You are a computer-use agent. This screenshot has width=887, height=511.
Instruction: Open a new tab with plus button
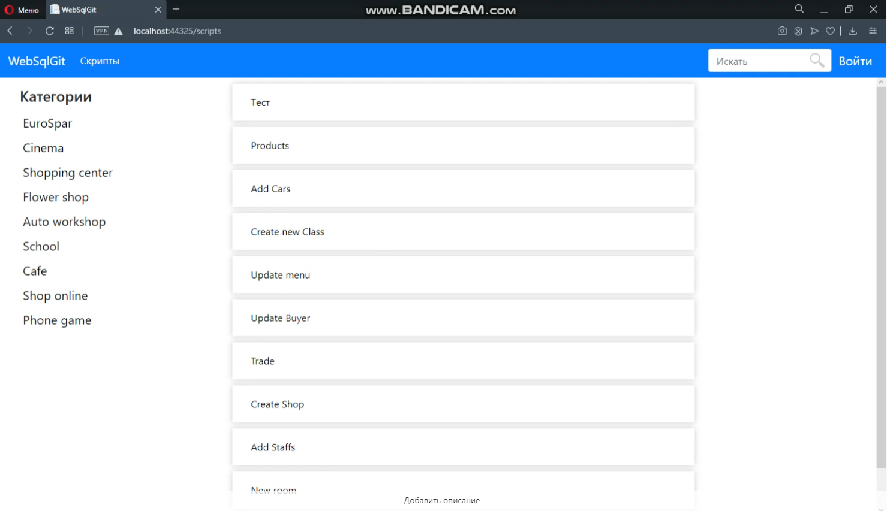point(176,9)
